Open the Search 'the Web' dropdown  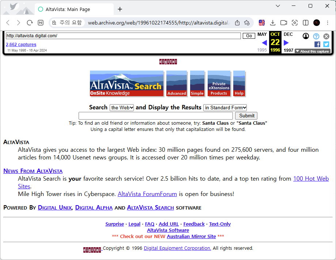click(122, 108)
